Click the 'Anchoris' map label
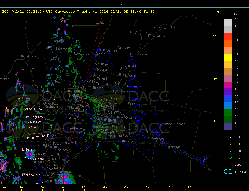The height and width of the screenshot is (191, 249). [71, 142]
